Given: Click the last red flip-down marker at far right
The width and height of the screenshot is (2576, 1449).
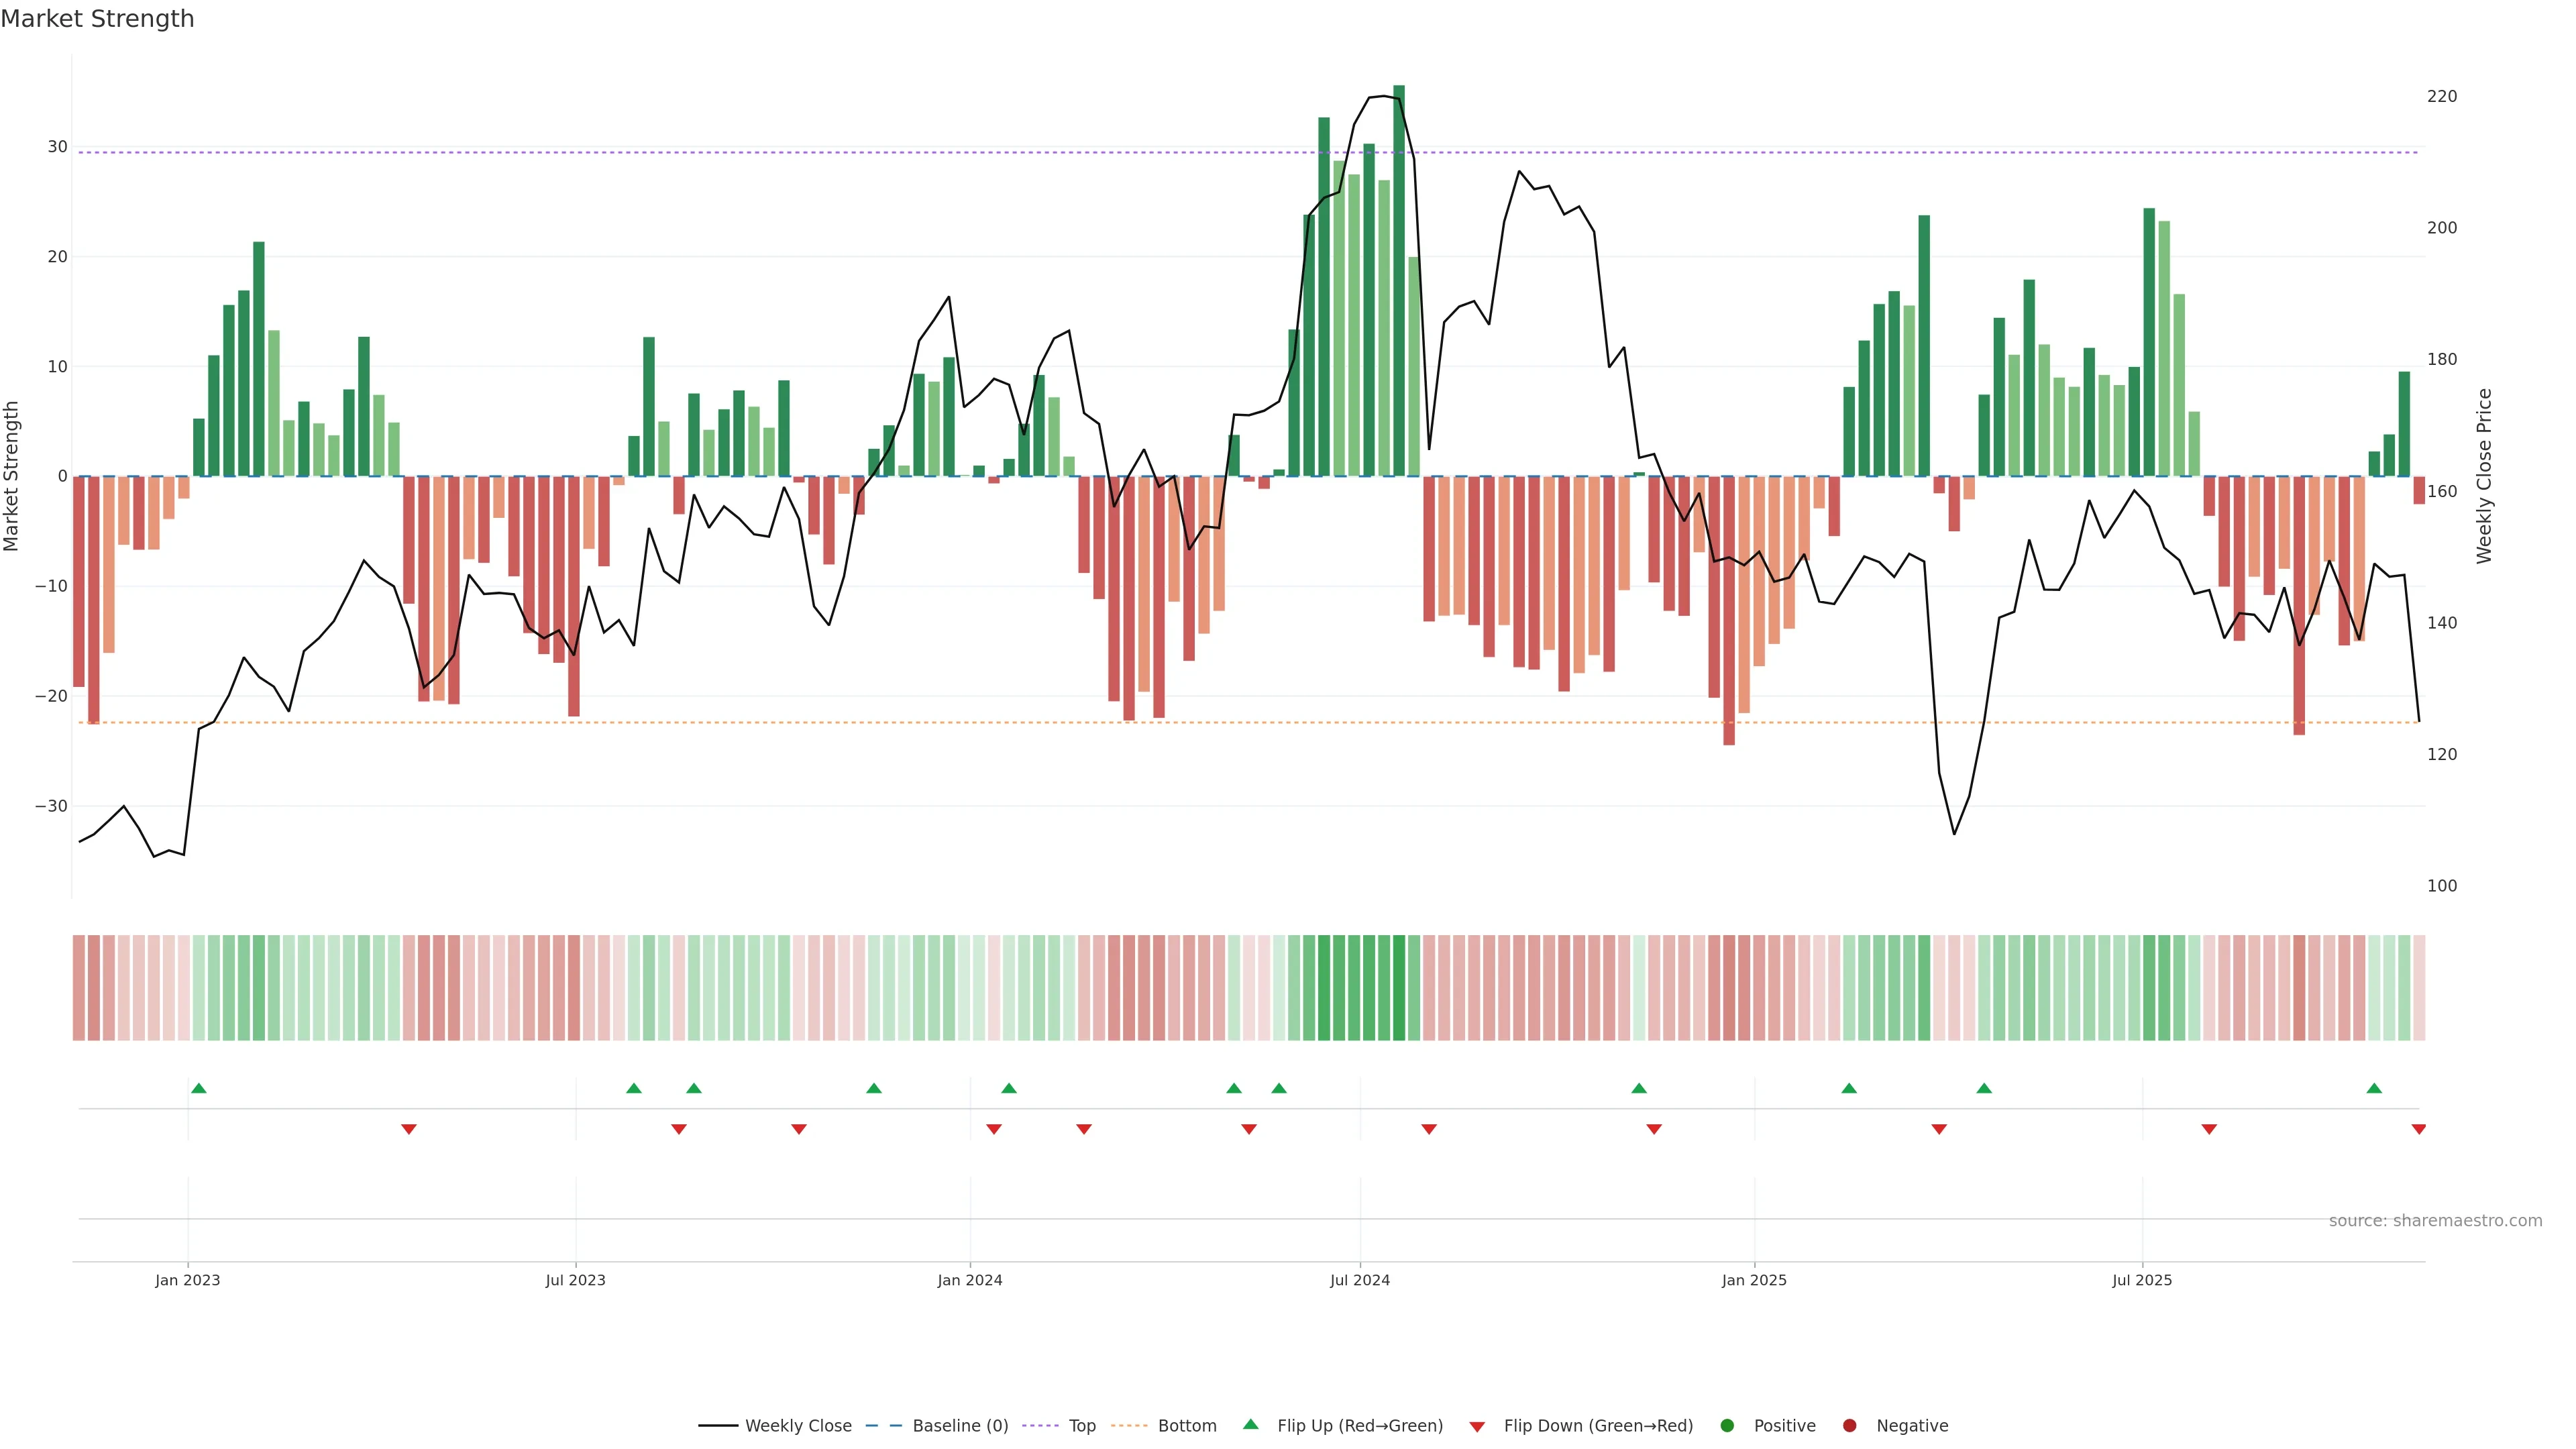Looking at the screenshot, I should click(2418, 1129).
